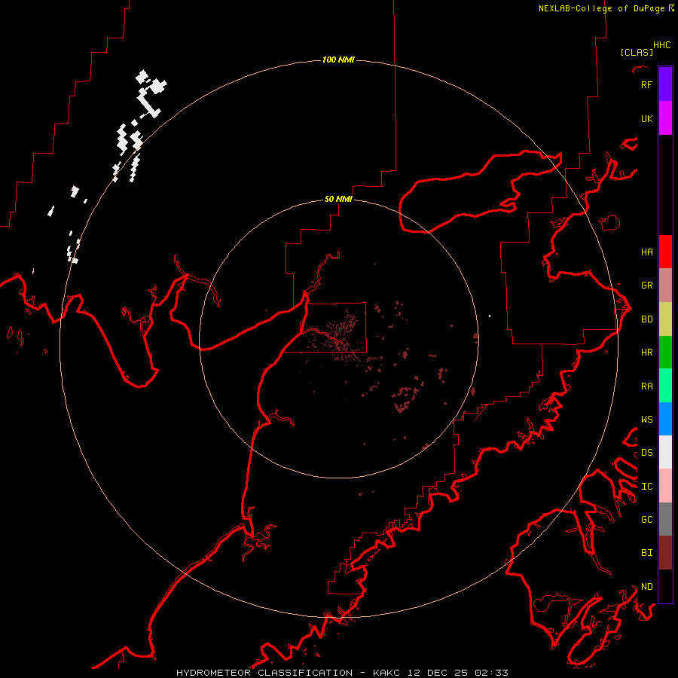Screen dimensions: 678x678
Task: Click the WS legend label
Action: [646, 419]
